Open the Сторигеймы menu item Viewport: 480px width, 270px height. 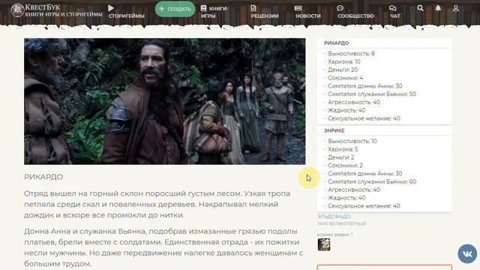126,12
